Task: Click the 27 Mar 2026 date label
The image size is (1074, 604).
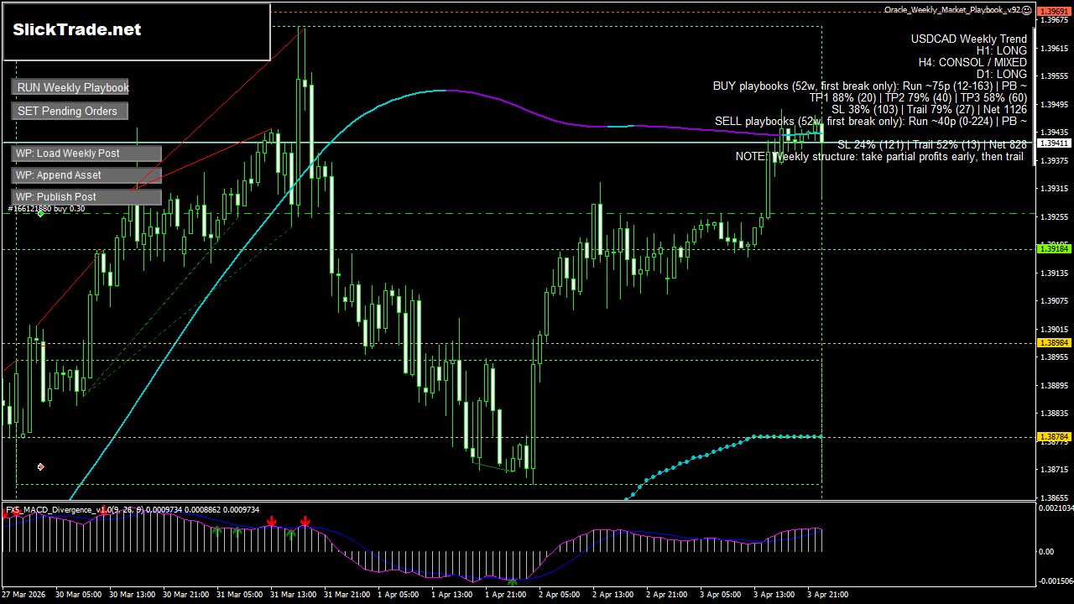Action: point(25,595)
